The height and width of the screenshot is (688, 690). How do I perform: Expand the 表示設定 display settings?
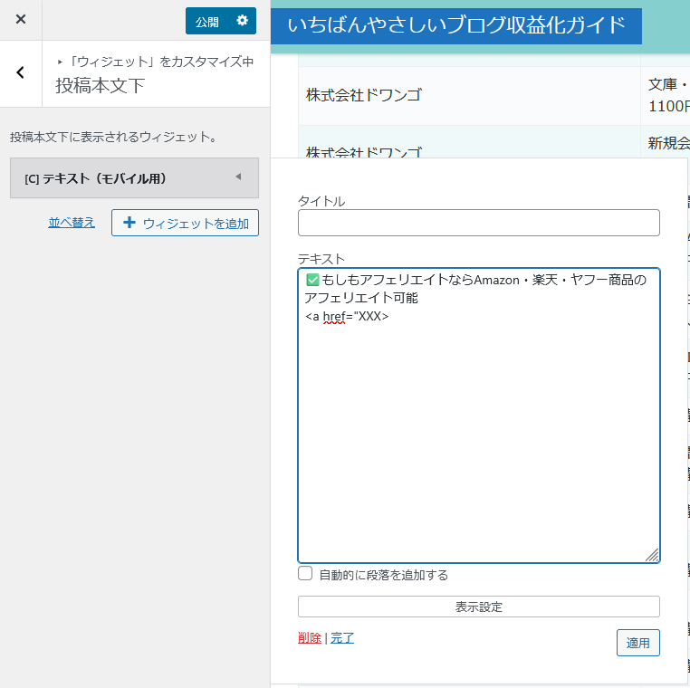[x=478, y=607]
